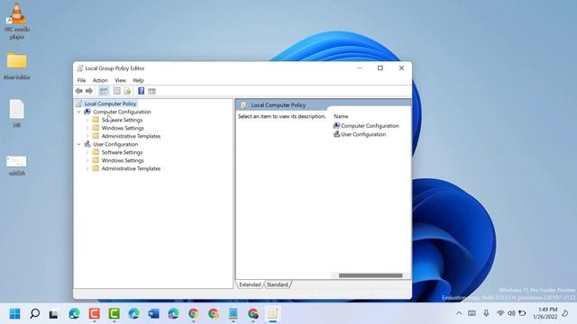This screenshot has width=577, height=324.
Task: Toggle the Show/Hide Action Pane toolbar icon
Action: pos(151,91)
